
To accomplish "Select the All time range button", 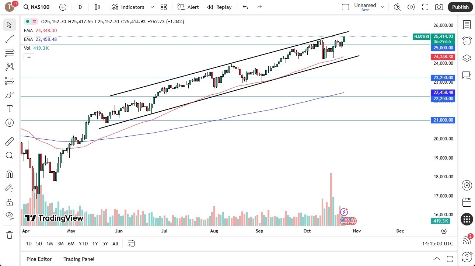I will 115,244.
